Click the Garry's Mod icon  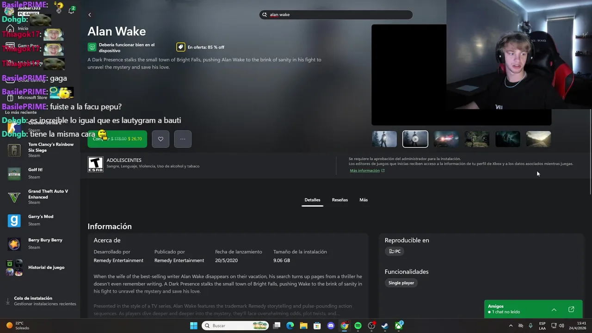[x=14, y=221]
